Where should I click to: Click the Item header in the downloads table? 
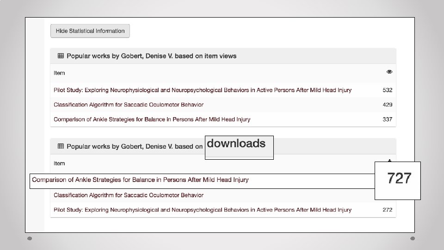click(x=59, y=163)
